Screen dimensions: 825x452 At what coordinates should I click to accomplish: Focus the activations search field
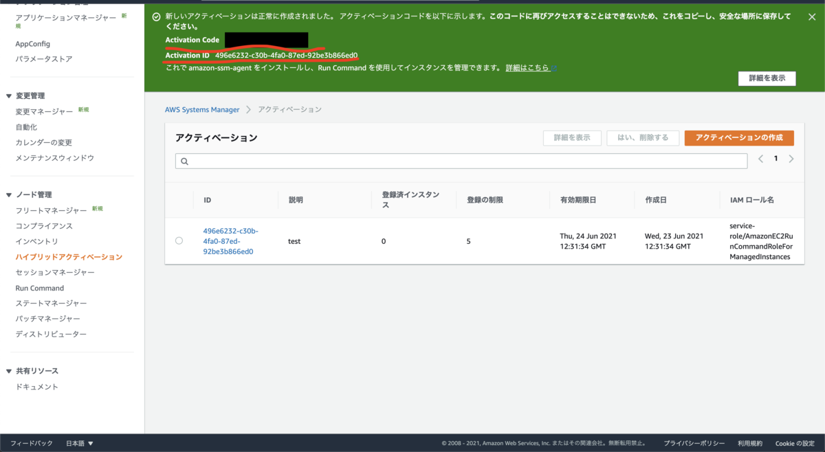pyautogui.click(x=461, y=161)
